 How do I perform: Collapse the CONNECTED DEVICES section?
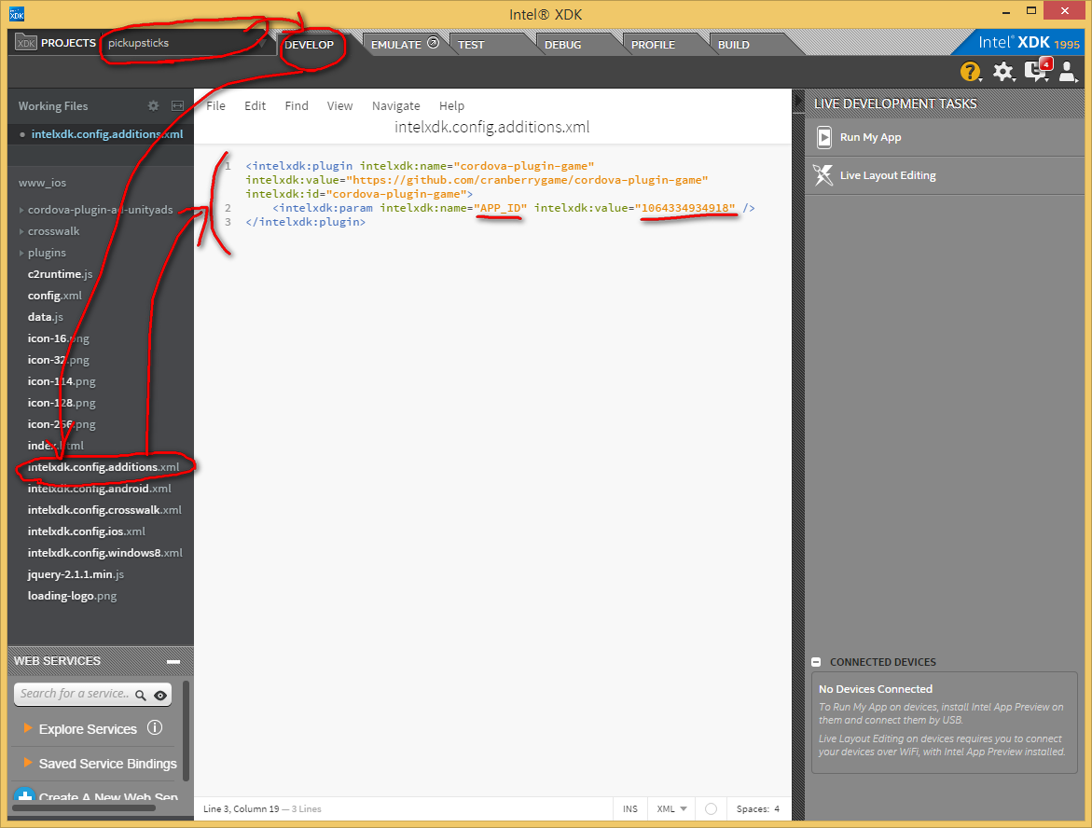pyautogui.click(x=816, y=662)
